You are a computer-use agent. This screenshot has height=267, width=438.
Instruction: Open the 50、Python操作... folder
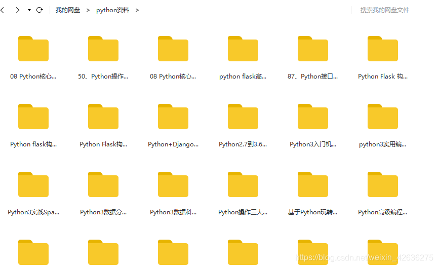pos(103,49)
